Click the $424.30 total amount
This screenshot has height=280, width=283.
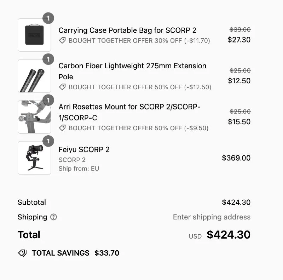pyautogui.click(x=229, y=235)
